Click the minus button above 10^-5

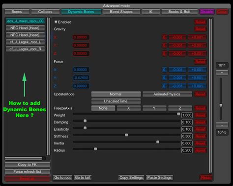222,125
